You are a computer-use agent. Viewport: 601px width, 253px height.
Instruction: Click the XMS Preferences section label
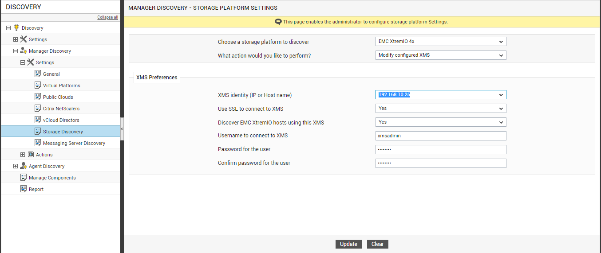pos(157,78)
